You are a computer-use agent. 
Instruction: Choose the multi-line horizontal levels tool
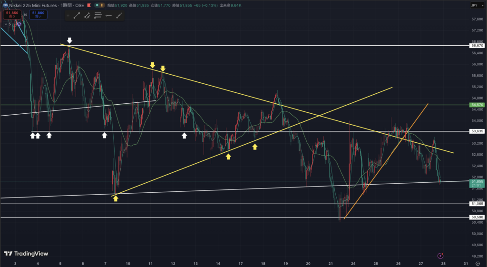click(98, 16)
